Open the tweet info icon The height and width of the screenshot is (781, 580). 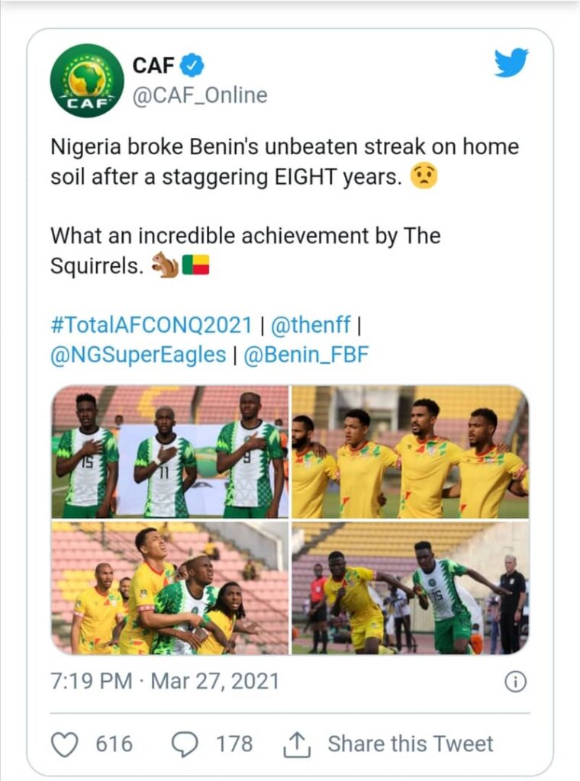516,681
